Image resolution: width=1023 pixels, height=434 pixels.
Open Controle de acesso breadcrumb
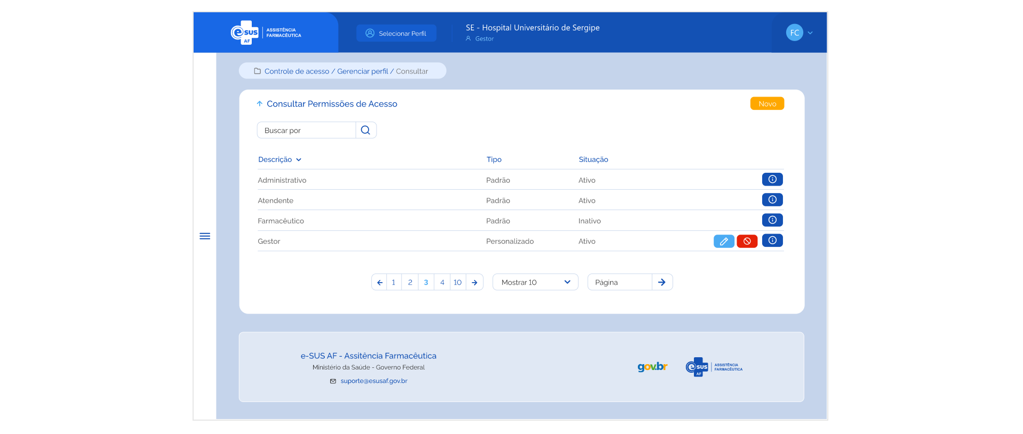point(297,71)
